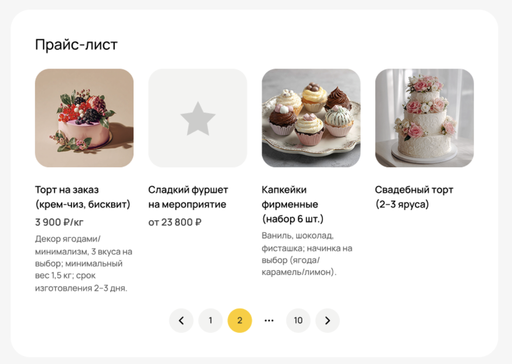Click the "Прайс-лист" heading
The width and height of the screenshot is (512, 364).
76,45
